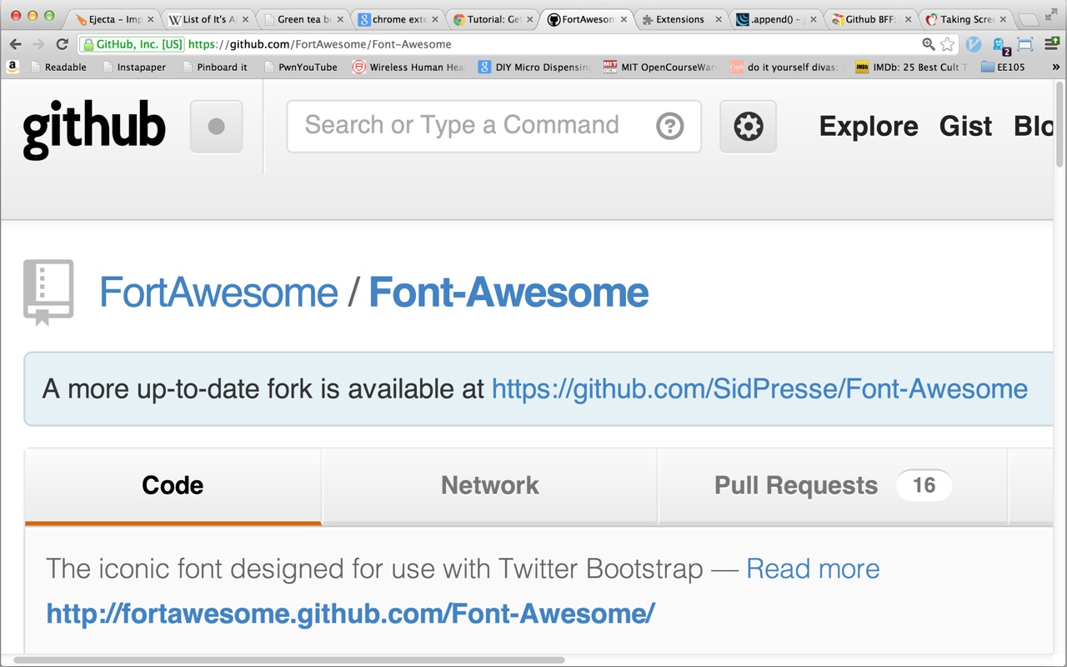Click the repository book icon beside FortAwesome
The height and width of the screenshot is (667, 1067).
point(48,291)
